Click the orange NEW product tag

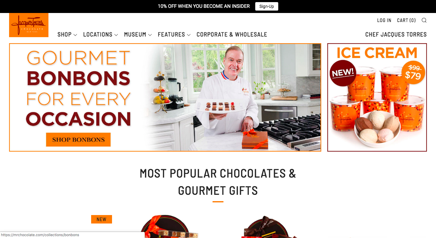(101, 219)
